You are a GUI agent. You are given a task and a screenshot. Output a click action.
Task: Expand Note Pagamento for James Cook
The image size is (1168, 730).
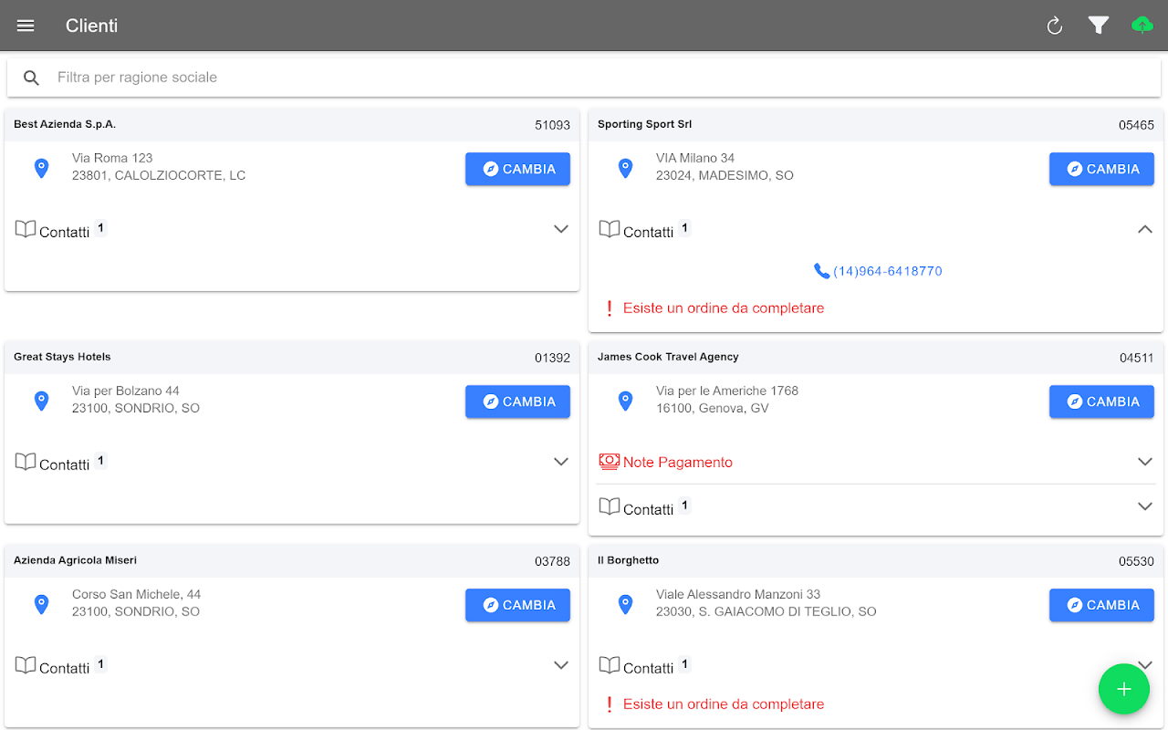point(1145,462)
